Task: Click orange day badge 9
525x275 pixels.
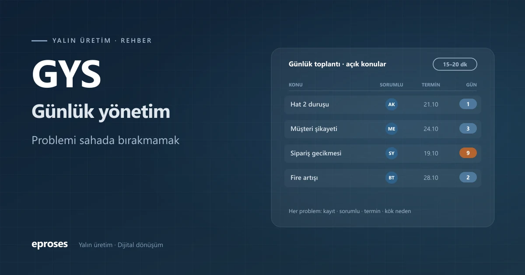Action: (x=468, y=153)
